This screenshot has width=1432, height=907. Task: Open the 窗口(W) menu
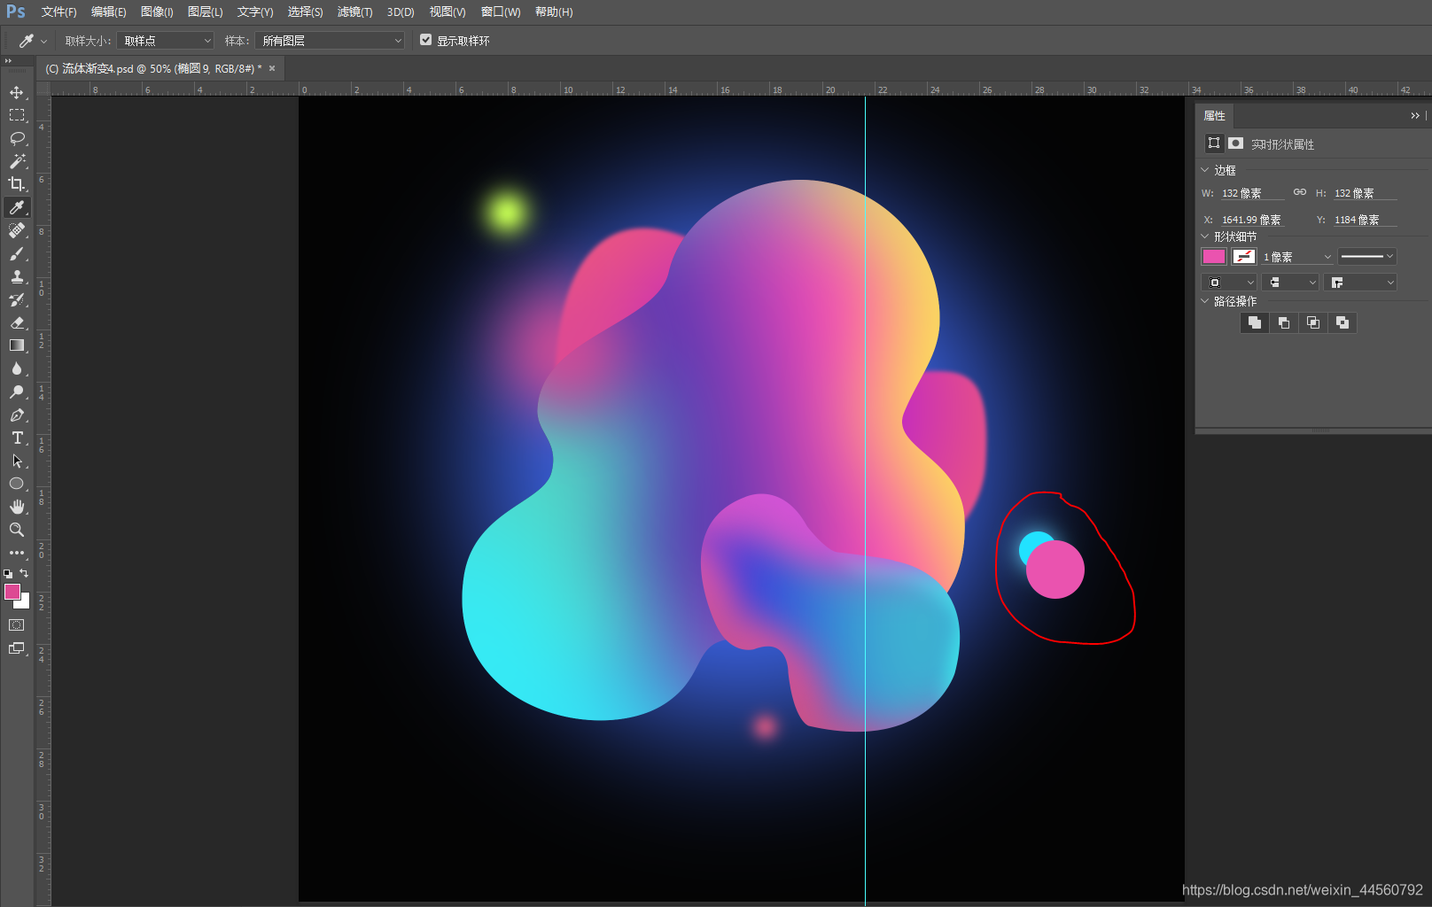(x=501, y=12)
